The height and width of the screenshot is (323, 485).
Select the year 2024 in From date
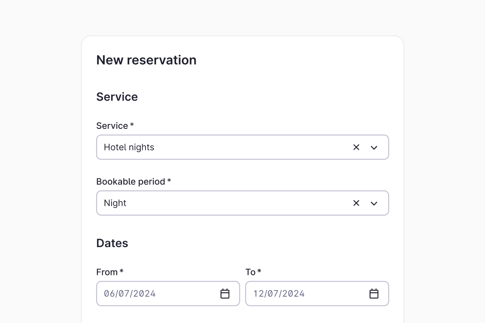click(x=145, y=294)
